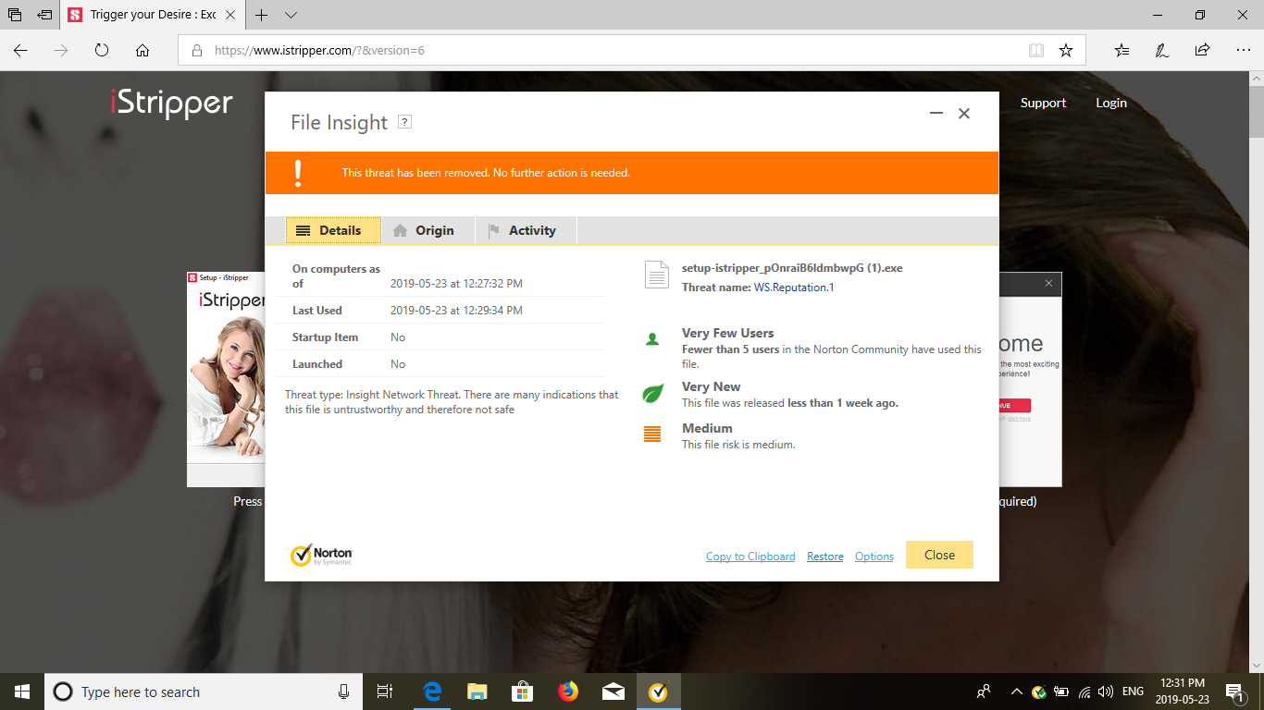Click the setup exe file document icon
This screenshot has height=710, width=1264.
656,275
